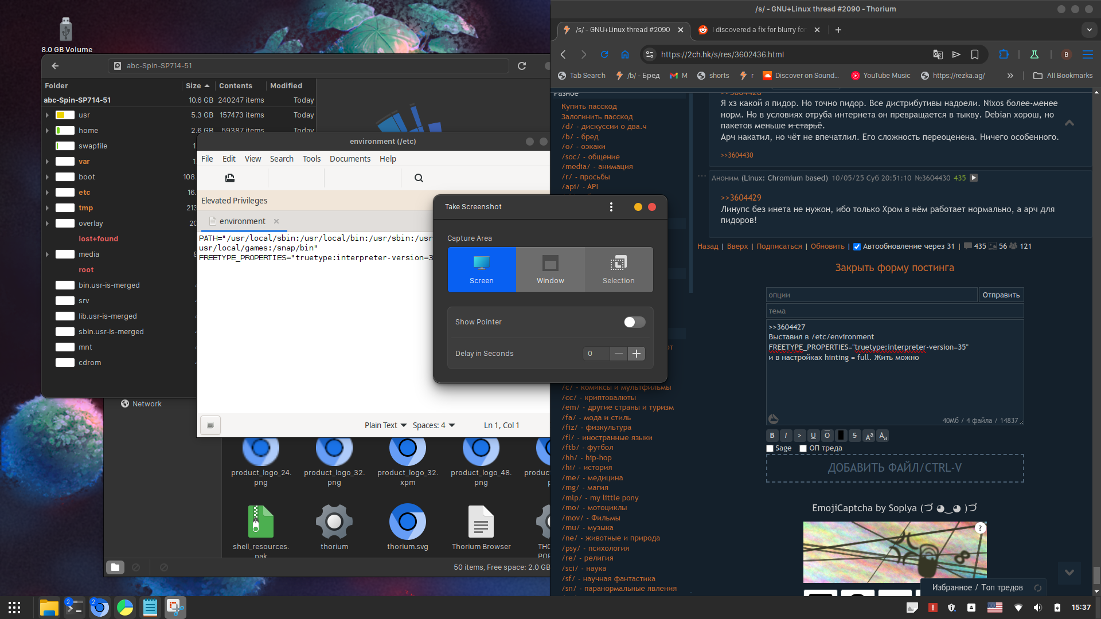Viewport: 1101px width, 619px height.
Task: Click the search magnifier in text editor
Action: [419, 178]
